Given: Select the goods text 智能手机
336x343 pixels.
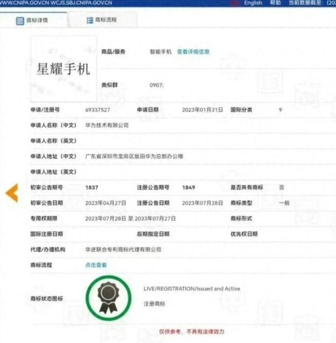Looking at the screenshot, I should coord(161,52).
